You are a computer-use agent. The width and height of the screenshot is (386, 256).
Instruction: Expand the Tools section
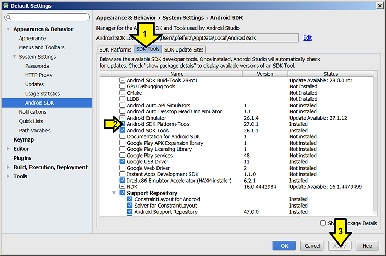coord(8,176)
